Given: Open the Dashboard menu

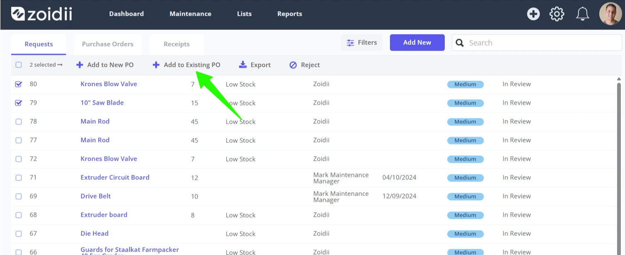Looking at the screenshot, I should 126,14.
